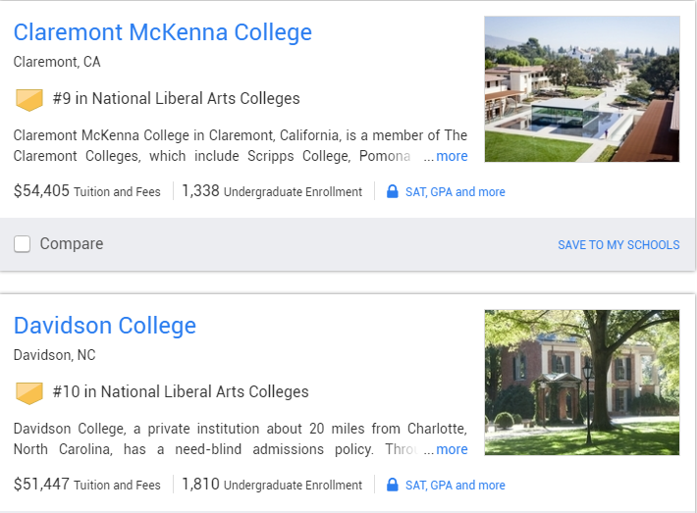Click the Claremont McKenna ranking badge icon

29,99
